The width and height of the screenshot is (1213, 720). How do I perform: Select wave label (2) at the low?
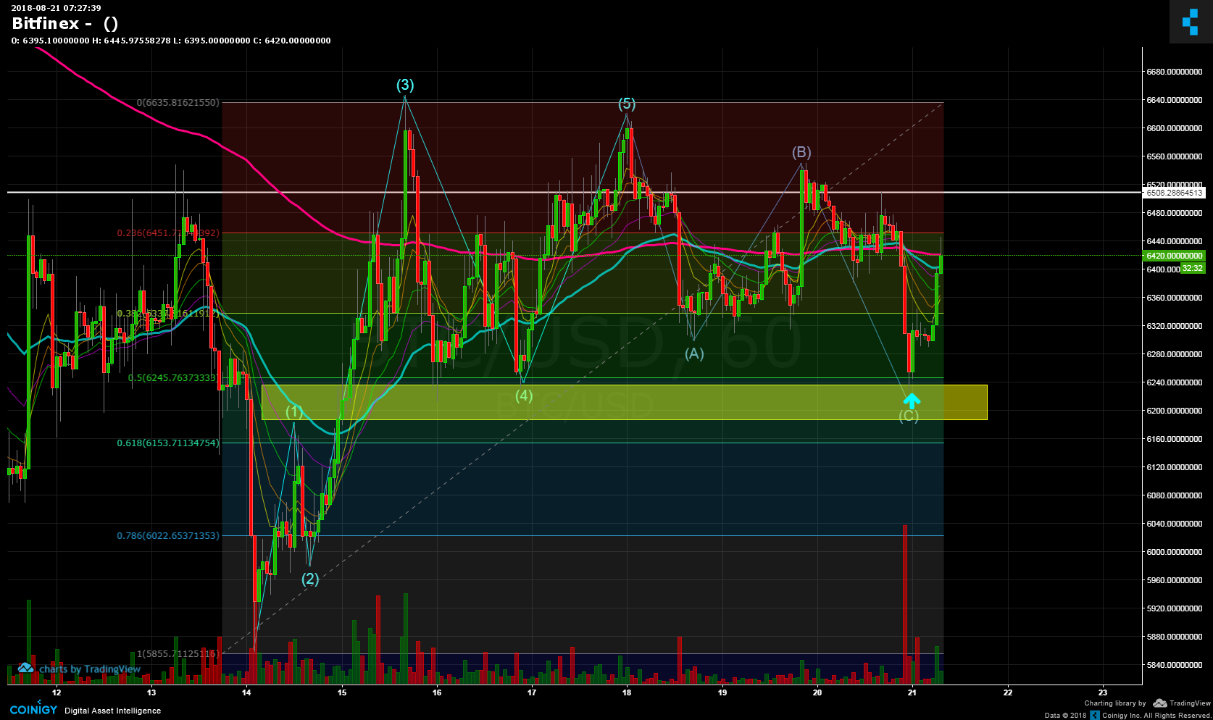(310, 579)
